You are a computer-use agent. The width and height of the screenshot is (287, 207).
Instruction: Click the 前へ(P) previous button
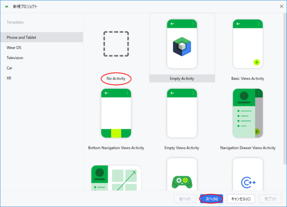[185, 198]
